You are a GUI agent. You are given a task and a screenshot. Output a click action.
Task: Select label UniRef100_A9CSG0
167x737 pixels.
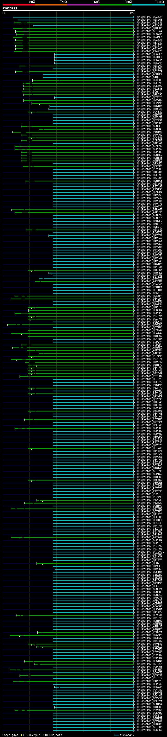(x=150, y=730)
